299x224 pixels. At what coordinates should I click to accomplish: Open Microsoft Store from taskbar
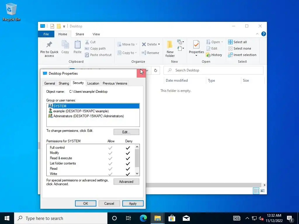pyautogui.click(x=172, y=218)
